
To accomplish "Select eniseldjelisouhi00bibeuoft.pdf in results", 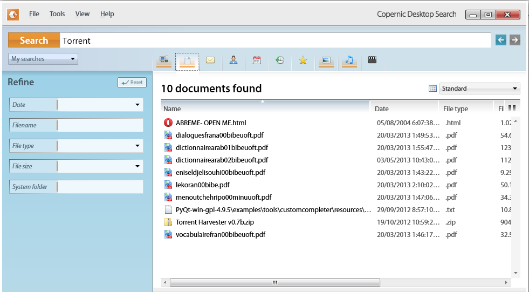I will tap(221, 173).
